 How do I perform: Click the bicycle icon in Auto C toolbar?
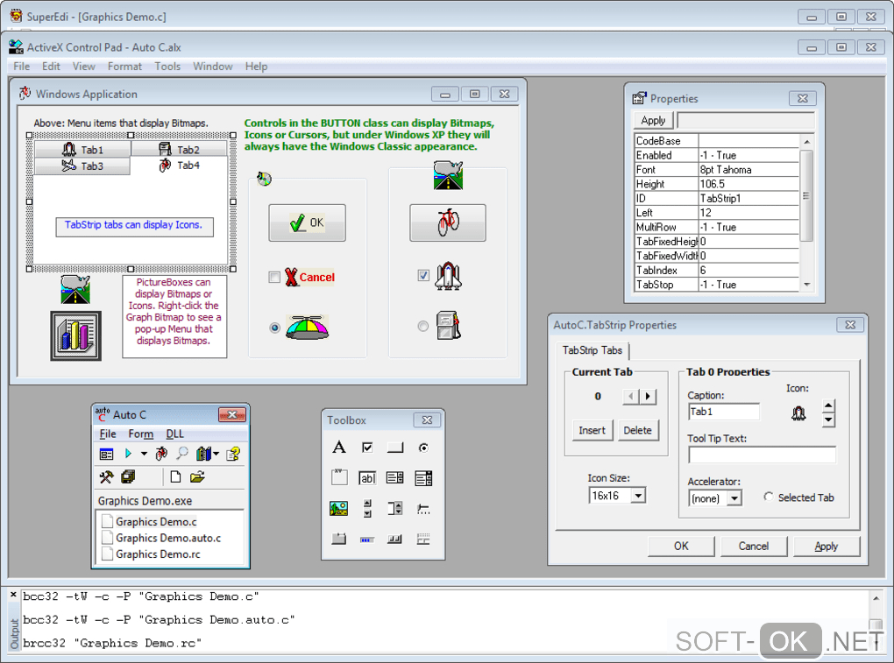pyautogui.click(x=161, y=454)
